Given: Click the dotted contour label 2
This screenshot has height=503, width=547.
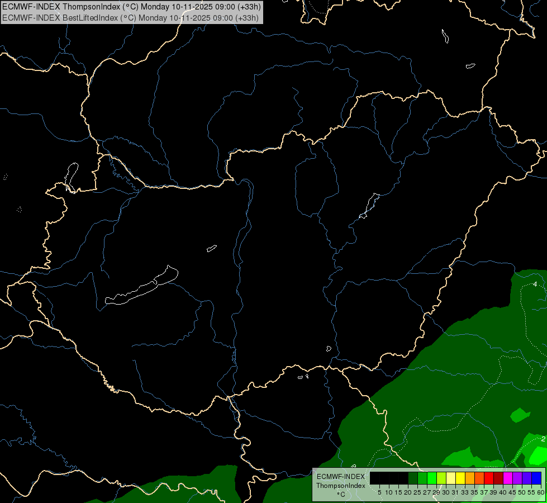Looking at the screenshot, I should click(x=543, y=439).
